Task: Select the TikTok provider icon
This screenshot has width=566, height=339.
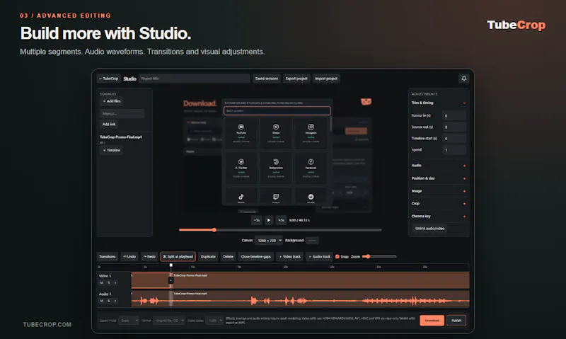Action: pos(241,197)
